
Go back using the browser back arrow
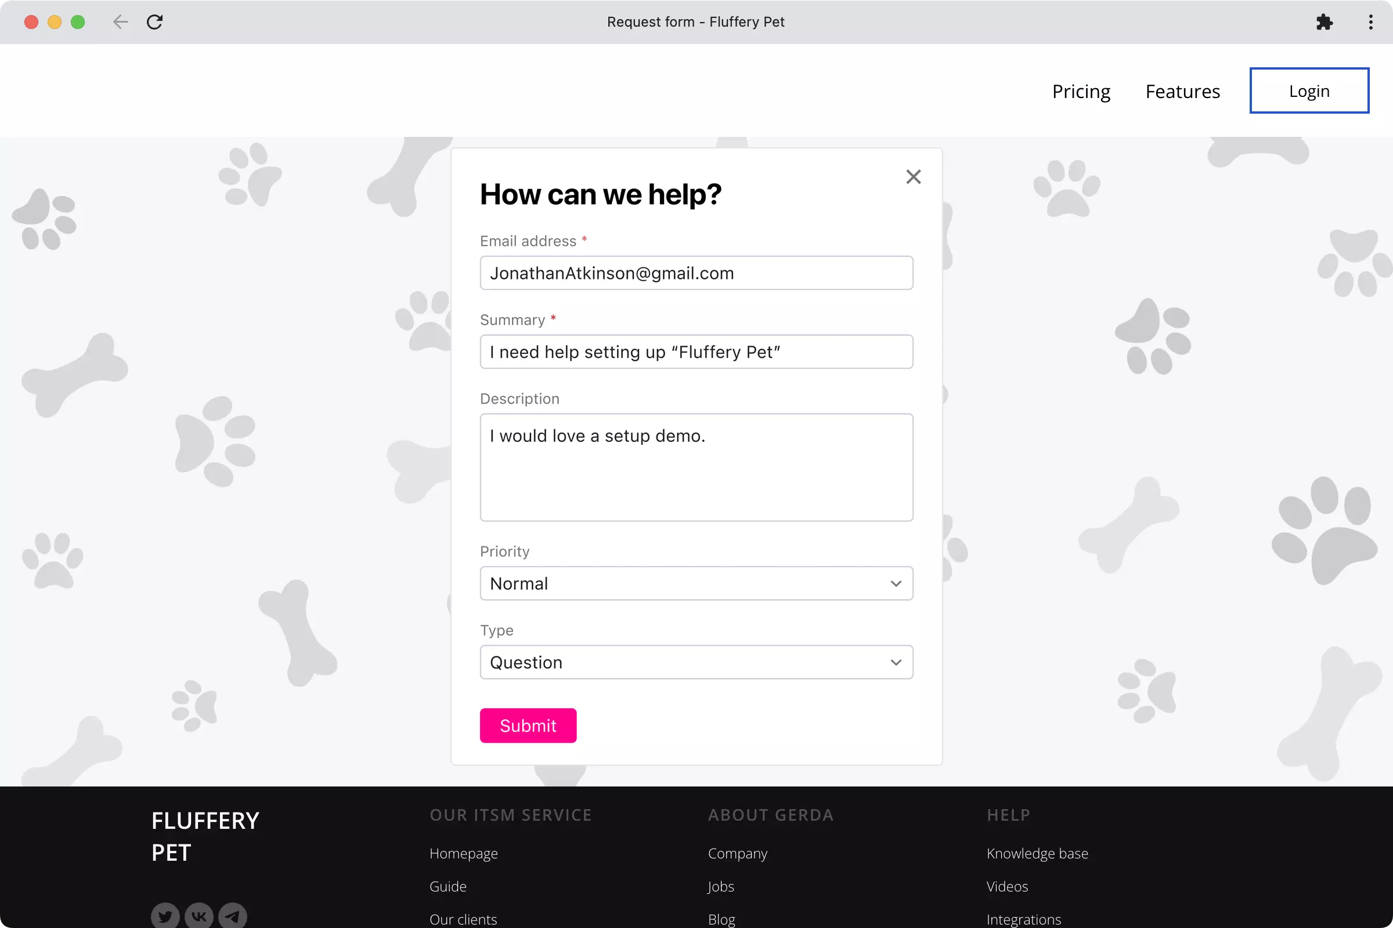click(120, 22)
